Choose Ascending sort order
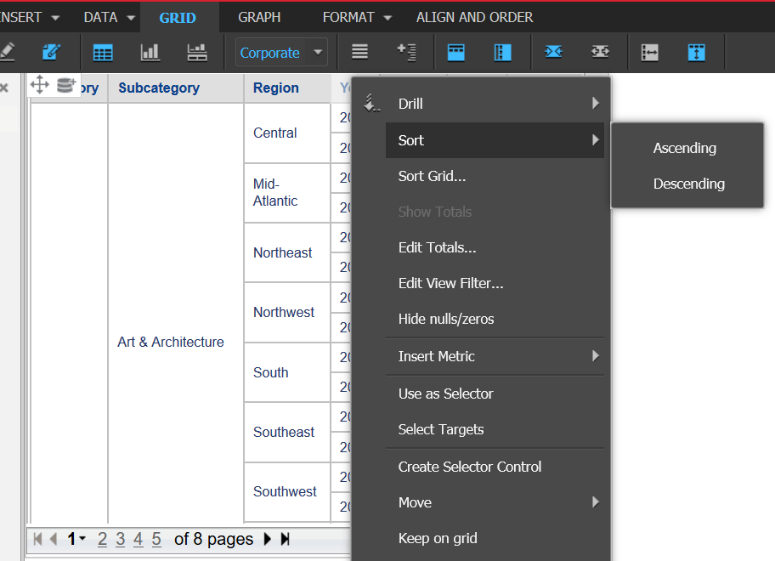 pyautogui.click(x=685, y=148)
